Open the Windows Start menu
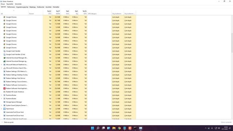Image resolution: width=233 pixels, height=131 pixels. [92, 128]
